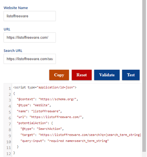Validate the generated markup

pyautogui.click(x=107, y=75)
